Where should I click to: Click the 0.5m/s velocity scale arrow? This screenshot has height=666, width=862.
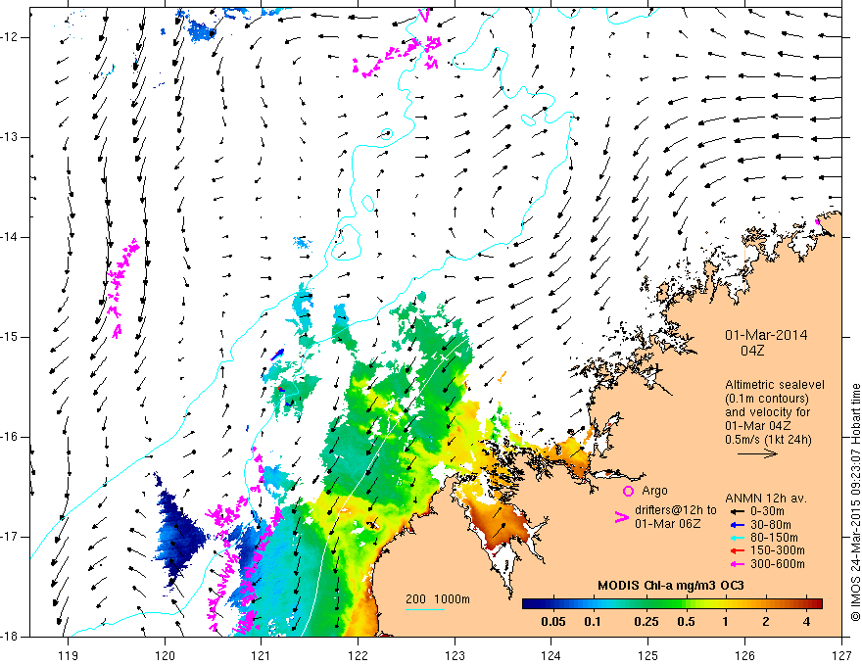tap(757, 453)
